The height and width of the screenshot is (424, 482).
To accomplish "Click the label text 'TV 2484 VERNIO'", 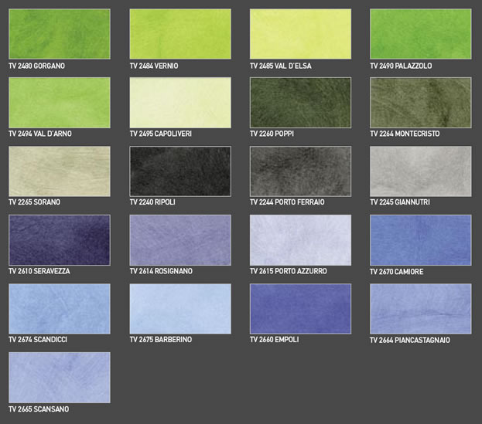I will [154, 66].
